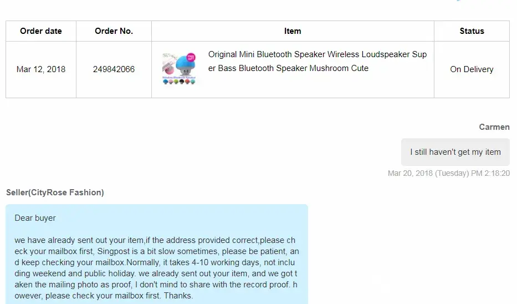Select order number 249842066
This screenshot has height=304, width=517.
(x=114, y=69)
